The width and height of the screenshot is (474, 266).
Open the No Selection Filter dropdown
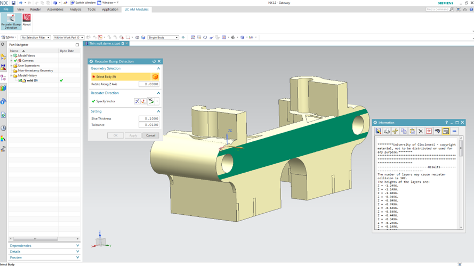[36, 37]
